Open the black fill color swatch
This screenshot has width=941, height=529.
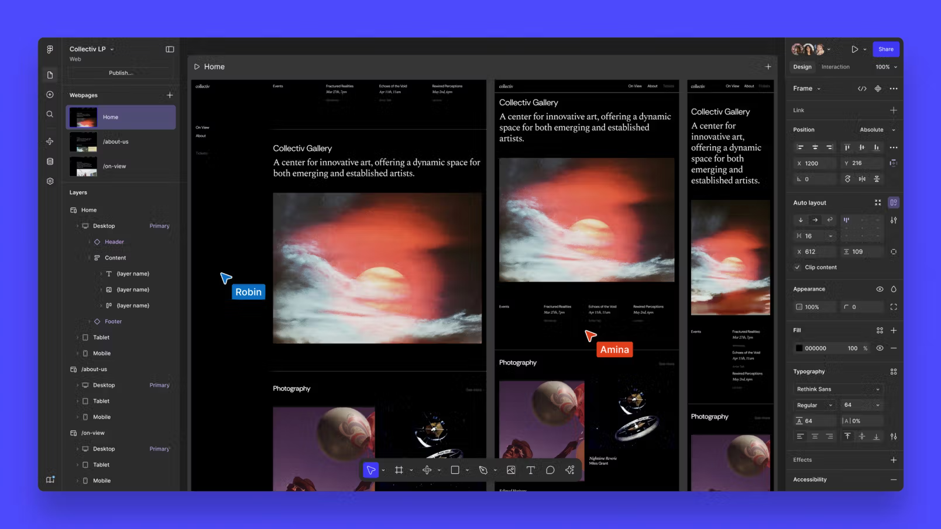coord(799,348)
